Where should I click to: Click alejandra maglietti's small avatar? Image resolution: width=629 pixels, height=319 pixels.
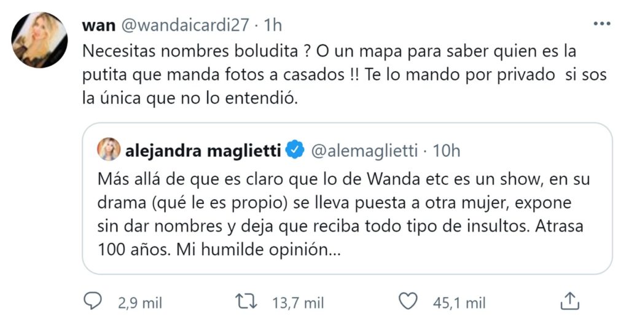point(109,149)
